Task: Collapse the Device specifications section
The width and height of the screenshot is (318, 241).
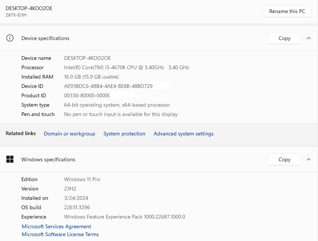Action: (309, 38)
